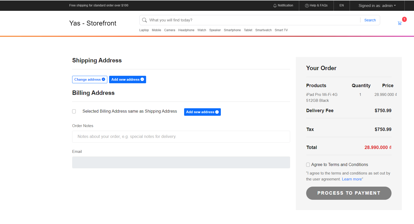The height and width of the screenshot is (224, 414).
Task: Select iPad Pro Wi-Fi 4G product name
Action: click(x=322, y=97)
